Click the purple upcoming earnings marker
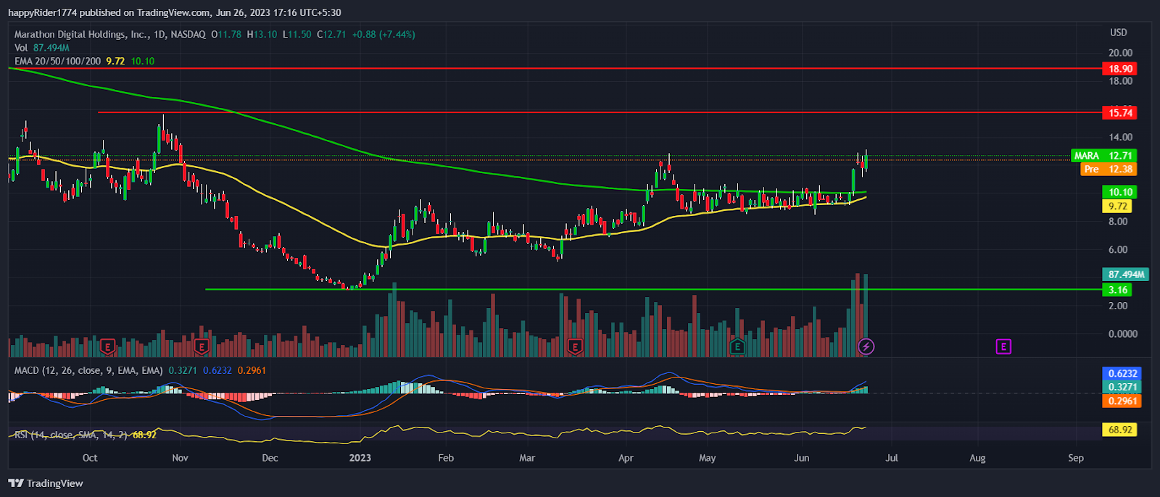Screen dimensions: 1160x497 1003,347
